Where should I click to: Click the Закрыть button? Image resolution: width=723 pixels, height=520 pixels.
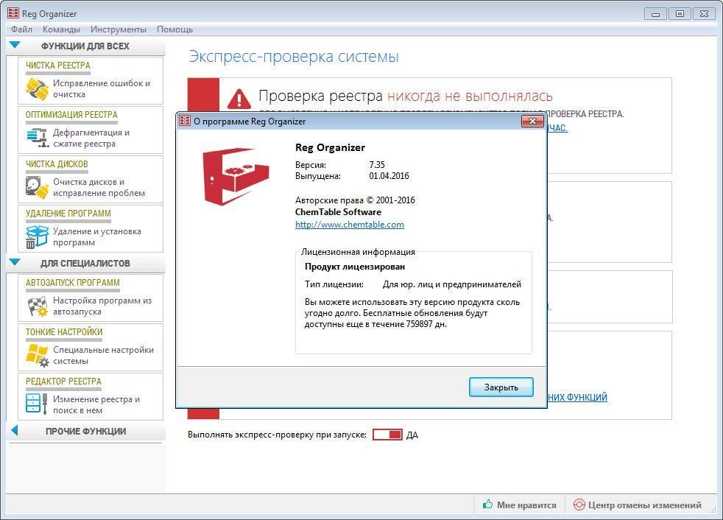[501, 387]
